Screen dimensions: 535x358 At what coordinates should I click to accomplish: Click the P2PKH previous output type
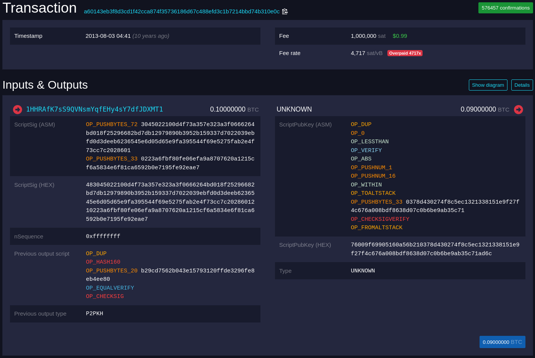tap(94, 314)
